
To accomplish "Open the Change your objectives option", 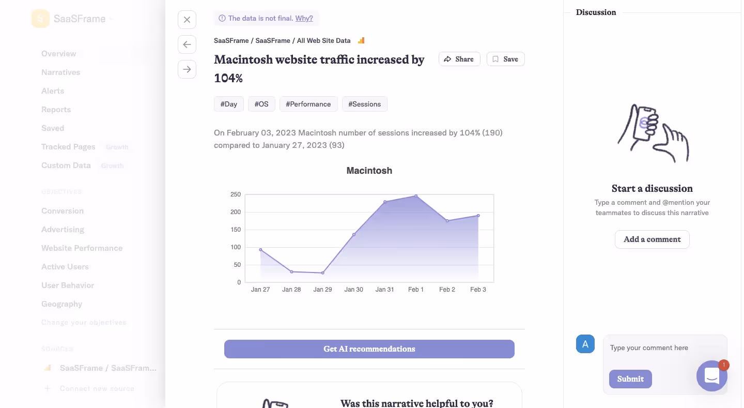I will click(84, 322).
